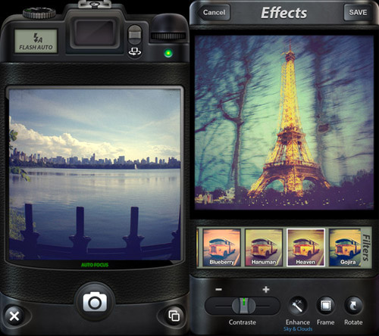Decrease contrast with the minus icon
Image resolution: width=379 pixels, height=336 pixels.
click(219, 289)
